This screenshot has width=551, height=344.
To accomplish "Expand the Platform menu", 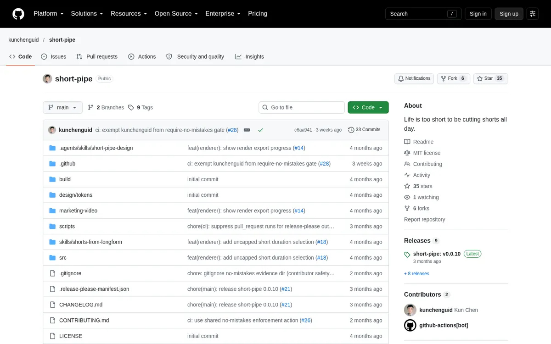I will click(49, 14).
